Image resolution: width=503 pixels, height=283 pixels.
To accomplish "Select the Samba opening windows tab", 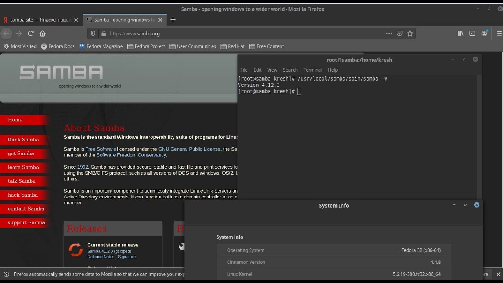I will [125, 20].
